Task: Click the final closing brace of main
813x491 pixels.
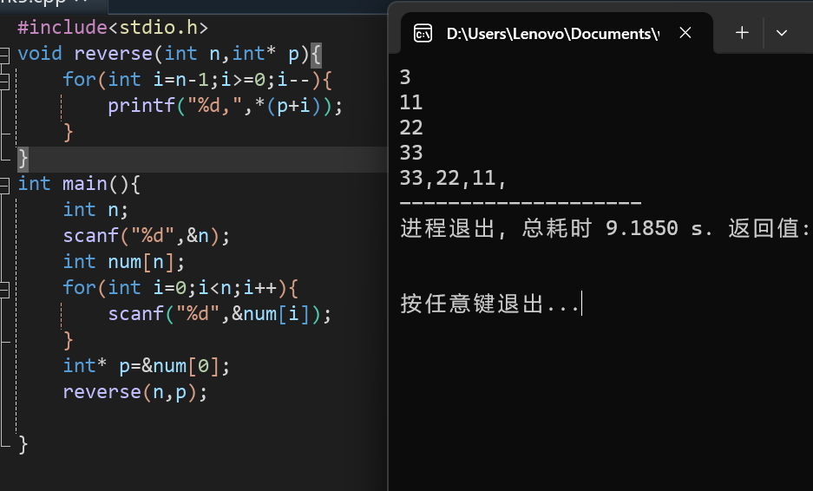Action: click(x=23, y=445)
